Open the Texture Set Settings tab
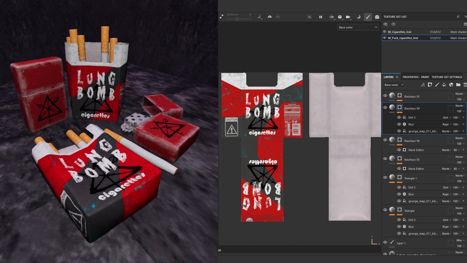This screenshot has height=263, width=467. point(447,77)
